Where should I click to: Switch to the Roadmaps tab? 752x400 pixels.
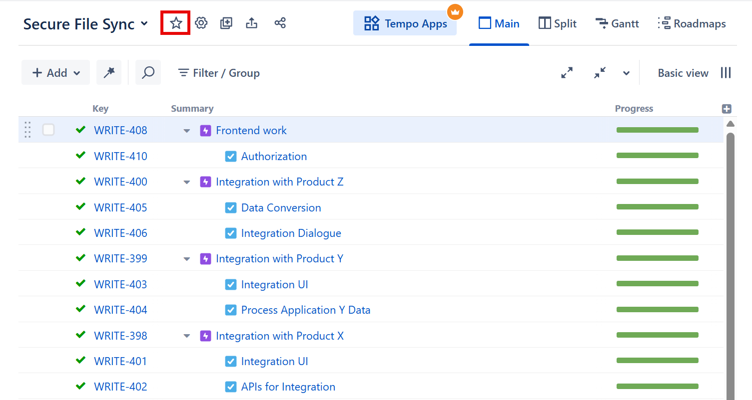click(x=692, y=23)
